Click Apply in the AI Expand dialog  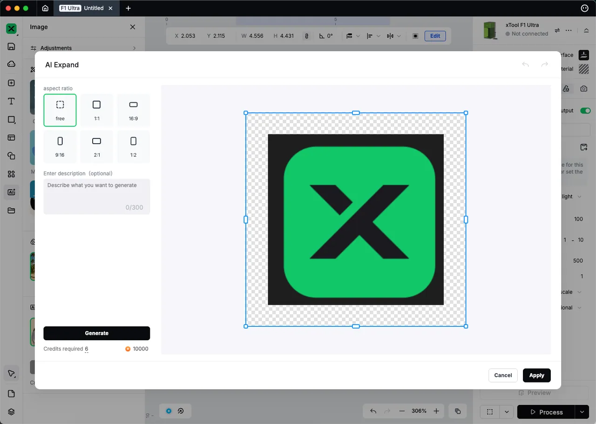(536, 375)
